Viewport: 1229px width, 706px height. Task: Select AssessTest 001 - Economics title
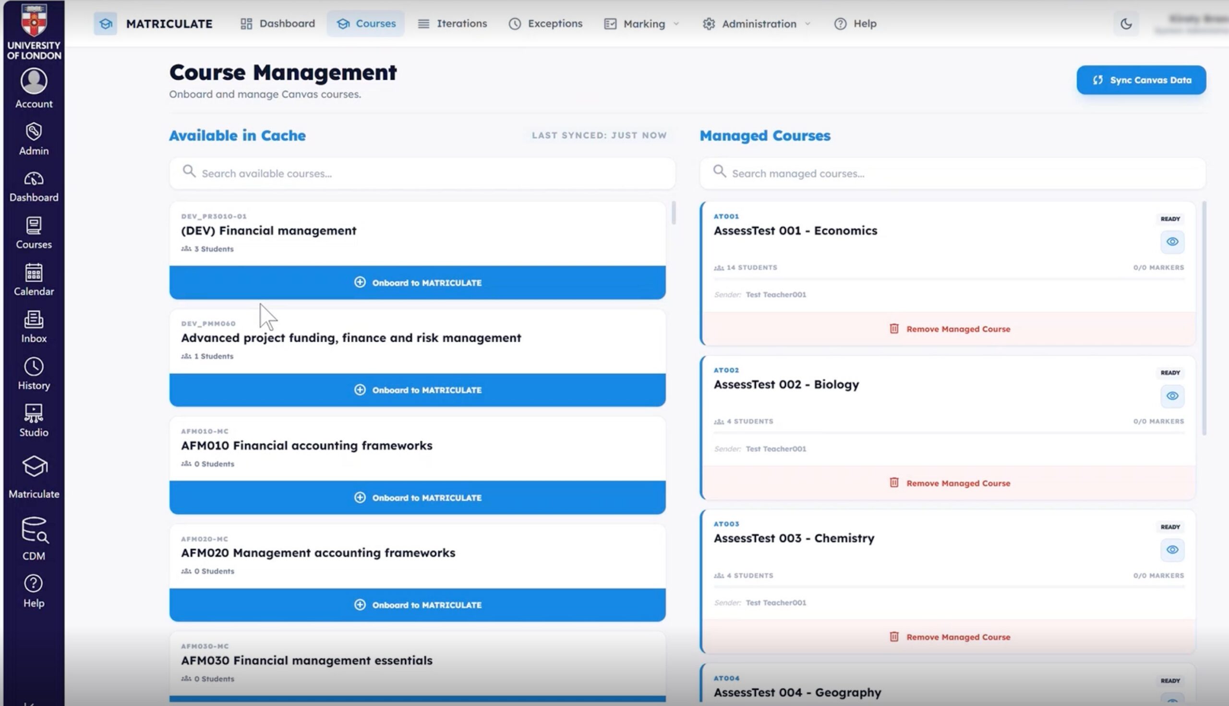coord(795,230)
